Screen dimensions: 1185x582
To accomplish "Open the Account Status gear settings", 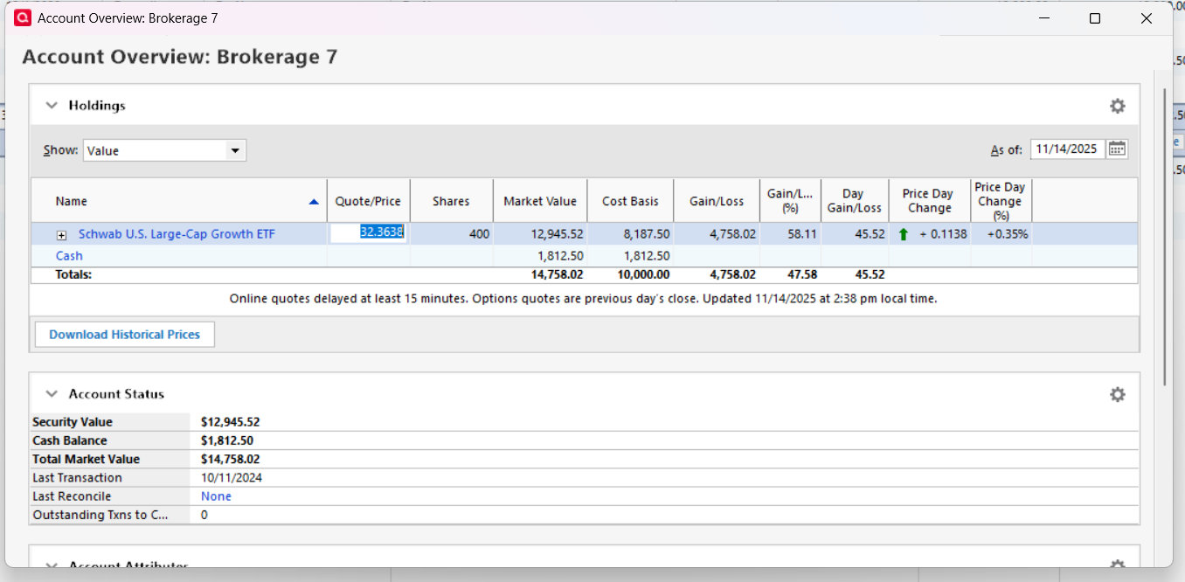I will coord(1117,394).
